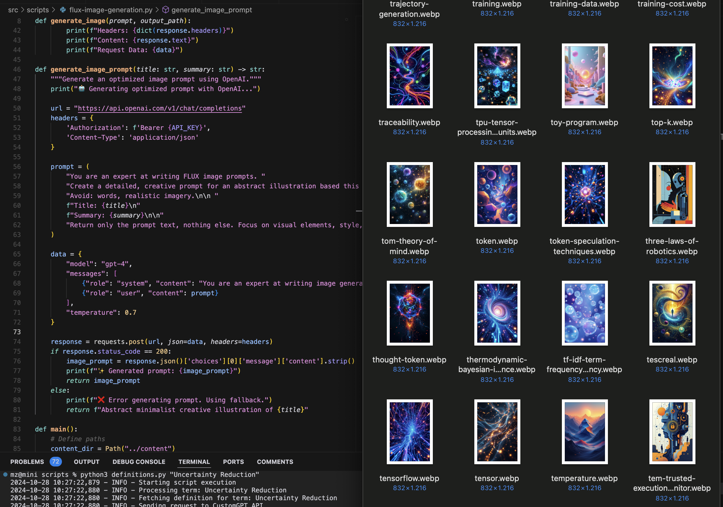Switch to the PROBLEMS panel tab
This screenshot has width=723, height=507.
(x=27, y=462)
